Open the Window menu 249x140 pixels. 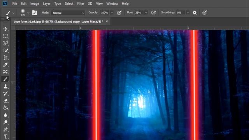click(x=112, y=3)
